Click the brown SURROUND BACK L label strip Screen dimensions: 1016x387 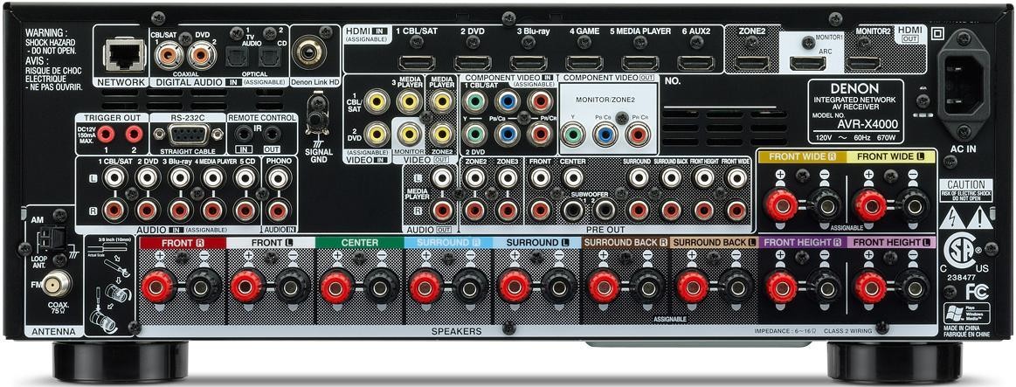pos(714,243)
